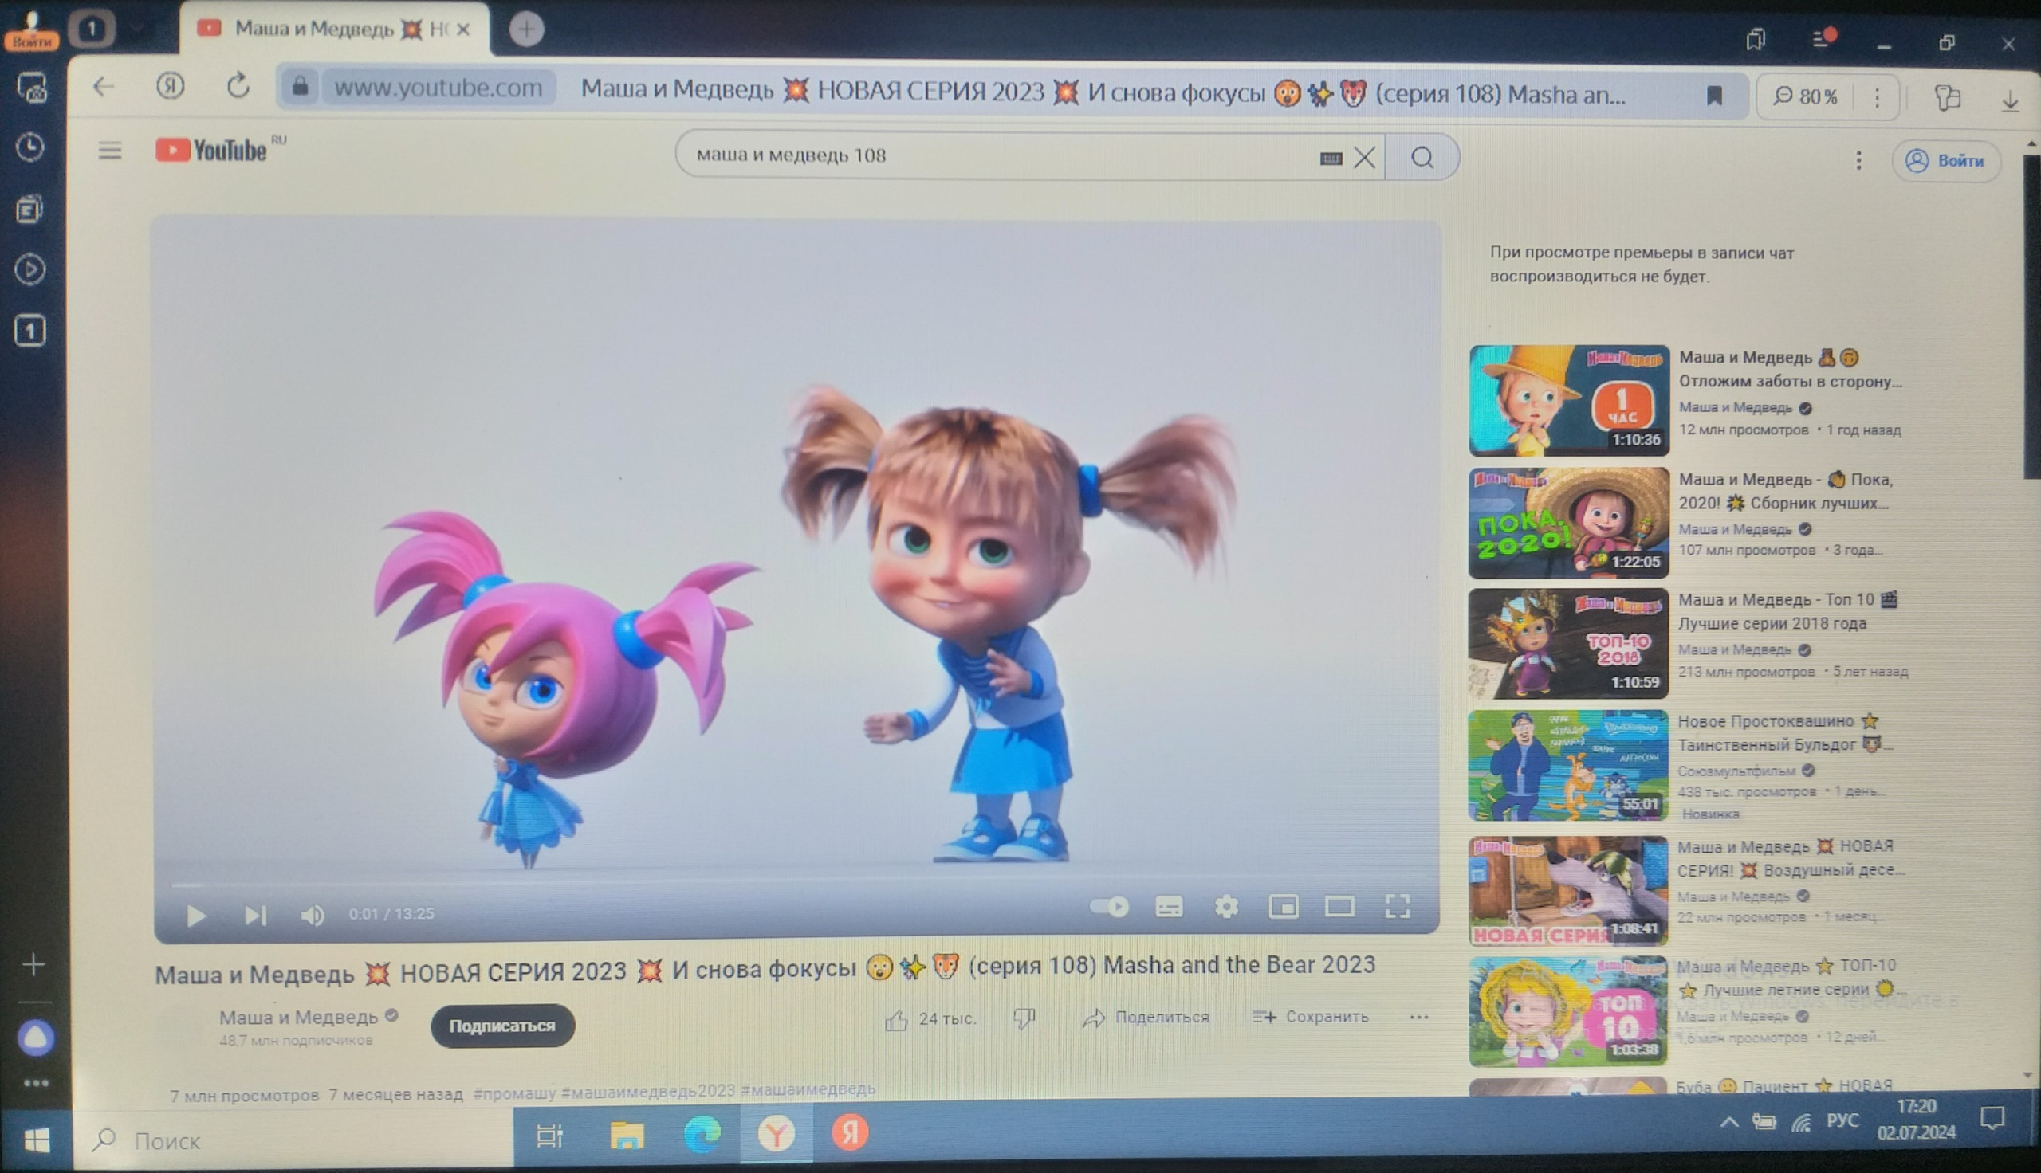Skip to the next video

(255, 915)
